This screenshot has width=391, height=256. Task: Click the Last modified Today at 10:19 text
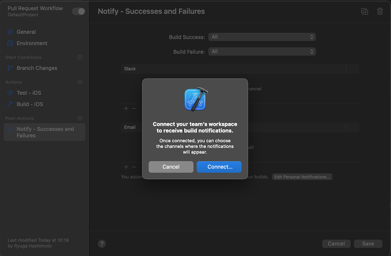coord(38,240)
